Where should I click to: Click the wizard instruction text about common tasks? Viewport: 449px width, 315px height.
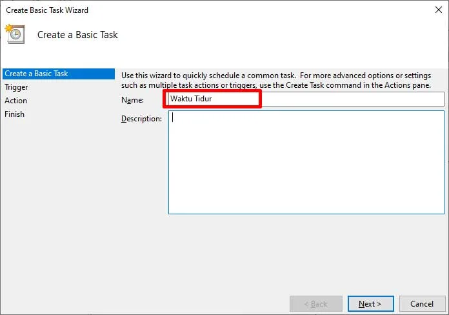[x=276, y=80]
